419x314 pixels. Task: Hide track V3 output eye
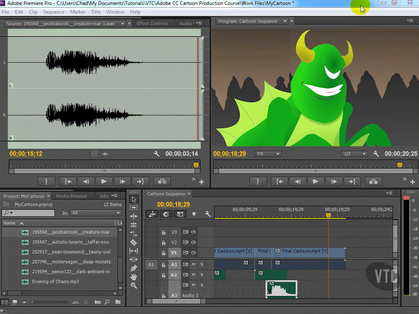coord(193,232)
